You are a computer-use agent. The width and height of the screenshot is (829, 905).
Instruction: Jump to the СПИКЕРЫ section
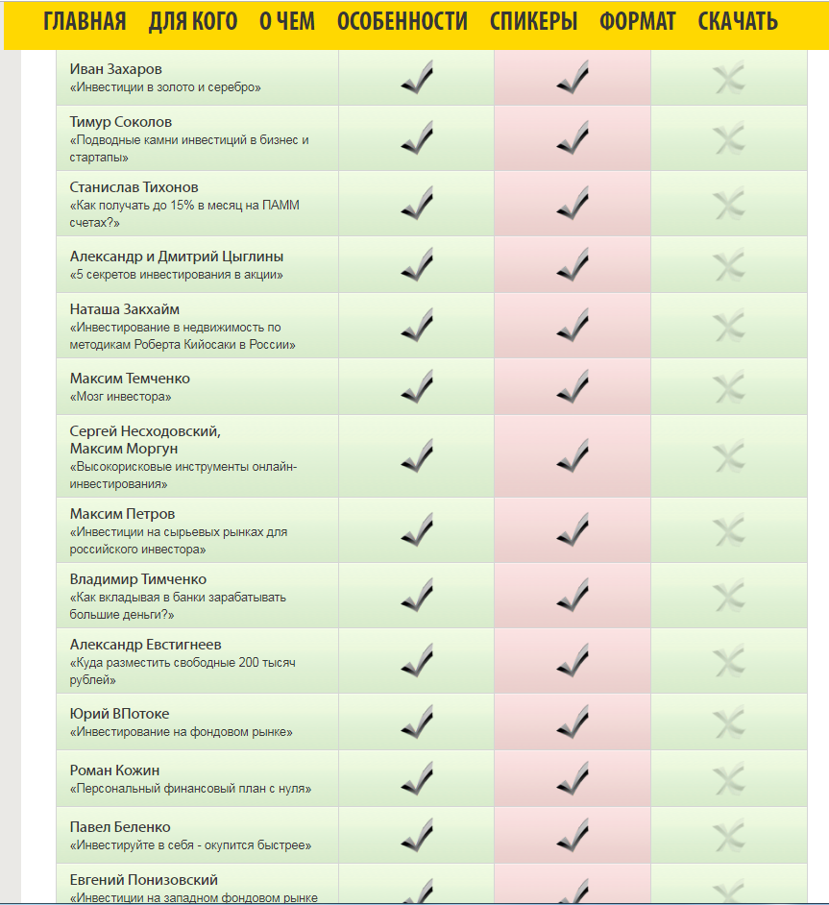533,21
